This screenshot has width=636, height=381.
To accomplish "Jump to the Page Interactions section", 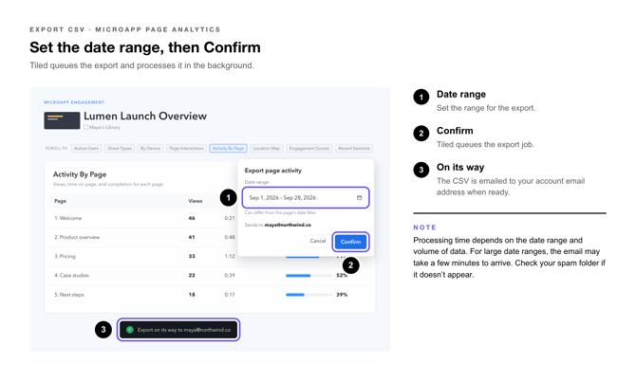I will (186, 148).
